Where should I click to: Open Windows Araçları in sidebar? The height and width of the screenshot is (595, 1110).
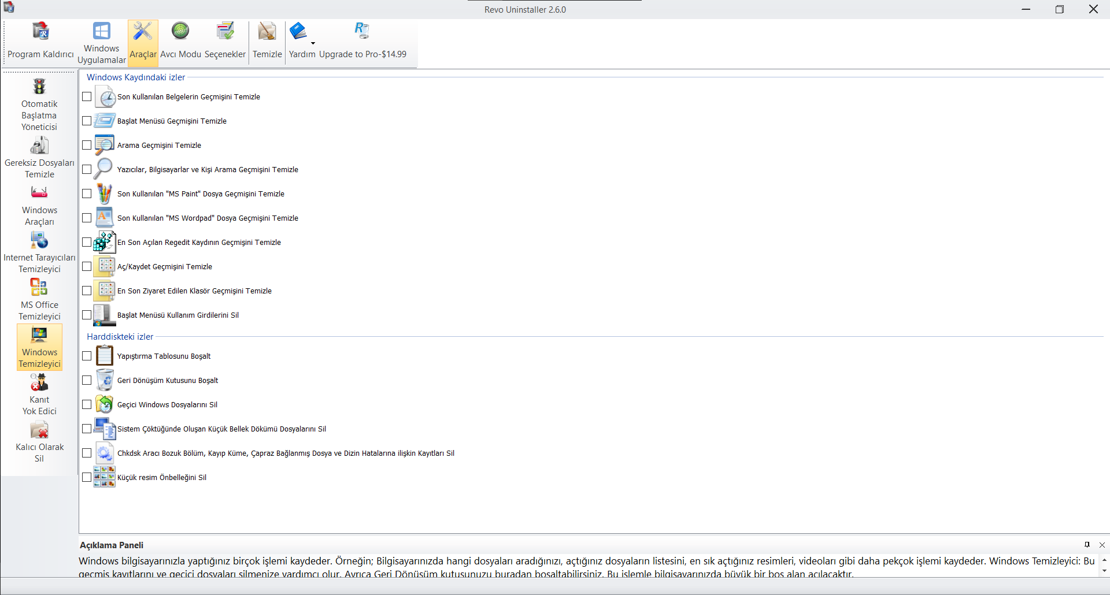point(39,205)
